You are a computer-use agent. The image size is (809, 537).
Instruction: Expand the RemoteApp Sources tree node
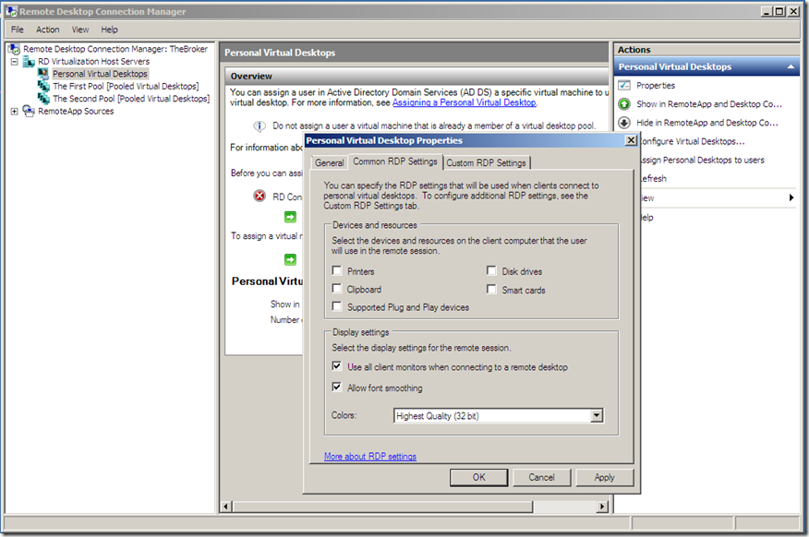pos(13,111)
